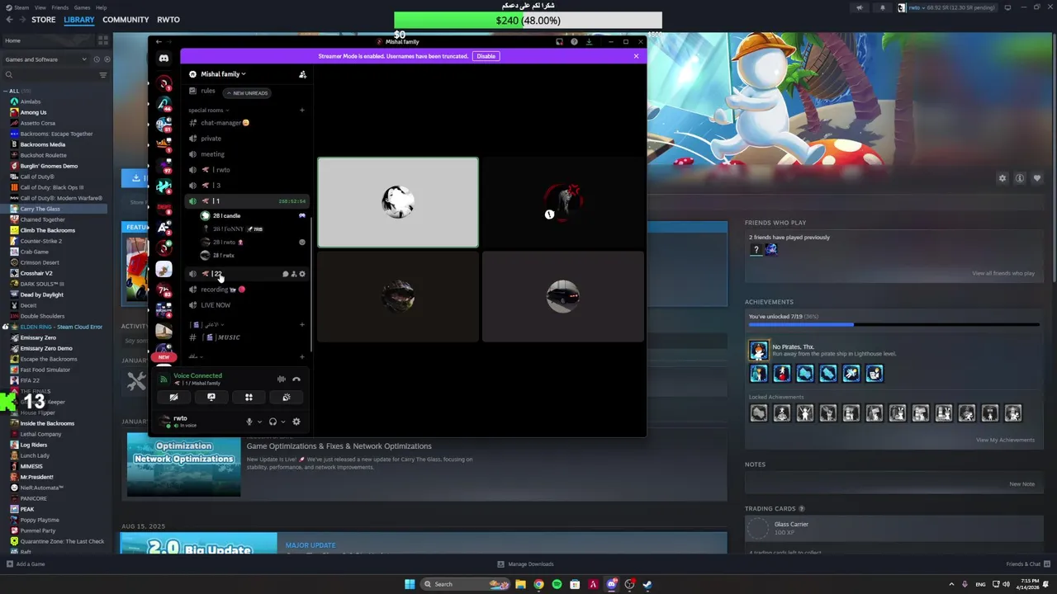Click View all friends who play
The width and height of the screenshot is (1057, 594).
(x=1002, y=273)
